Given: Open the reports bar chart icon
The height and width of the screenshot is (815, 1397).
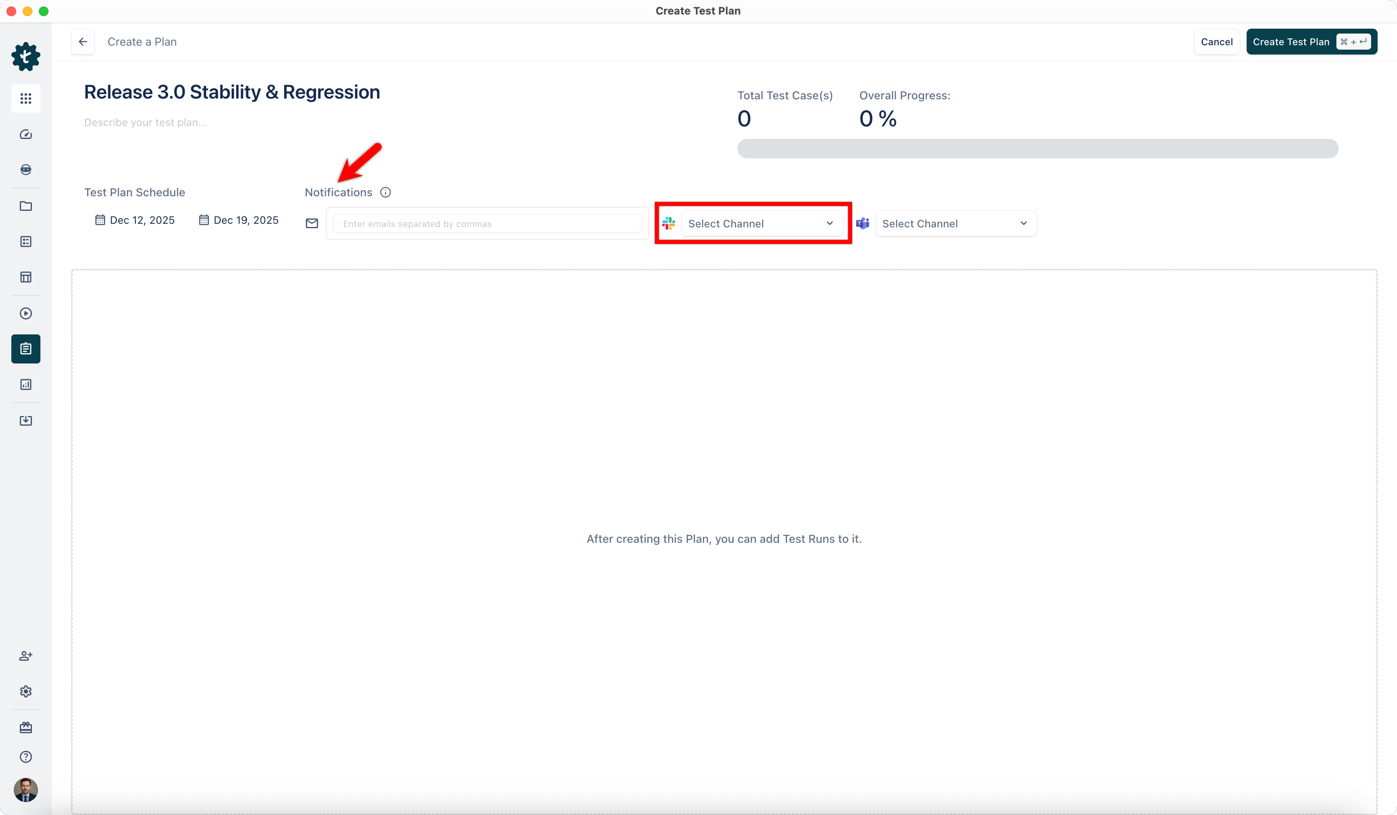Looking at the screenshot, I should [25, 384].
